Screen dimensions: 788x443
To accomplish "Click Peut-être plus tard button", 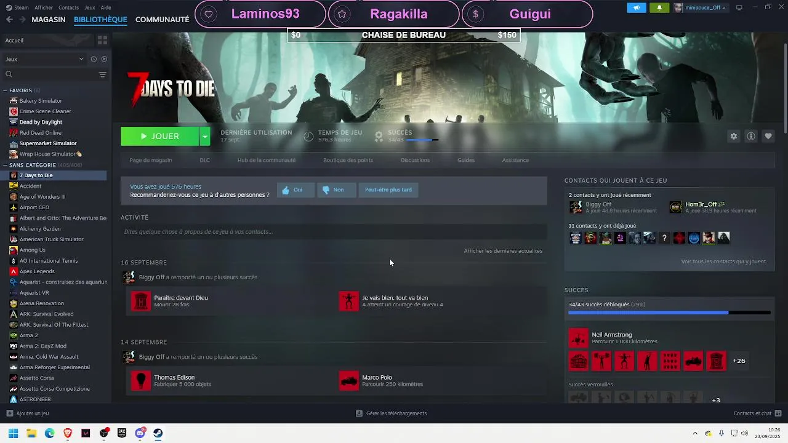I will 388,190.
